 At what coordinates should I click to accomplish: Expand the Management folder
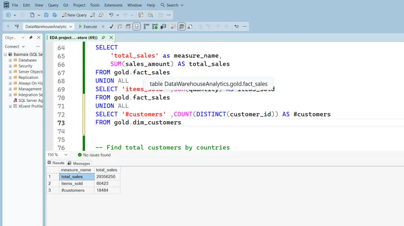11,89
